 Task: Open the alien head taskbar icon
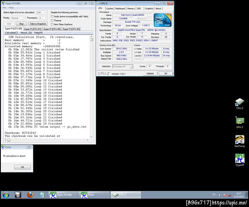tap(18, 195)
